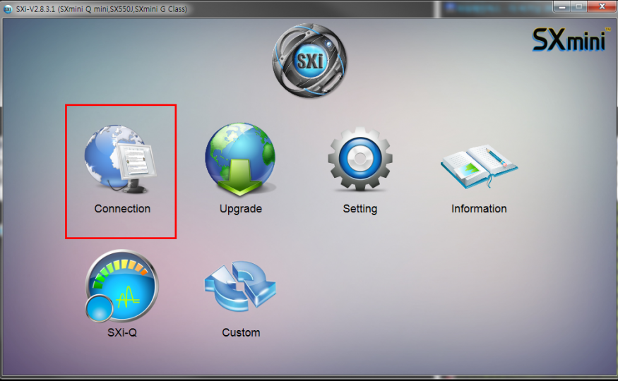
Task: Open the Information book icon
Action: pyautogui.click(x=479, y=167)
